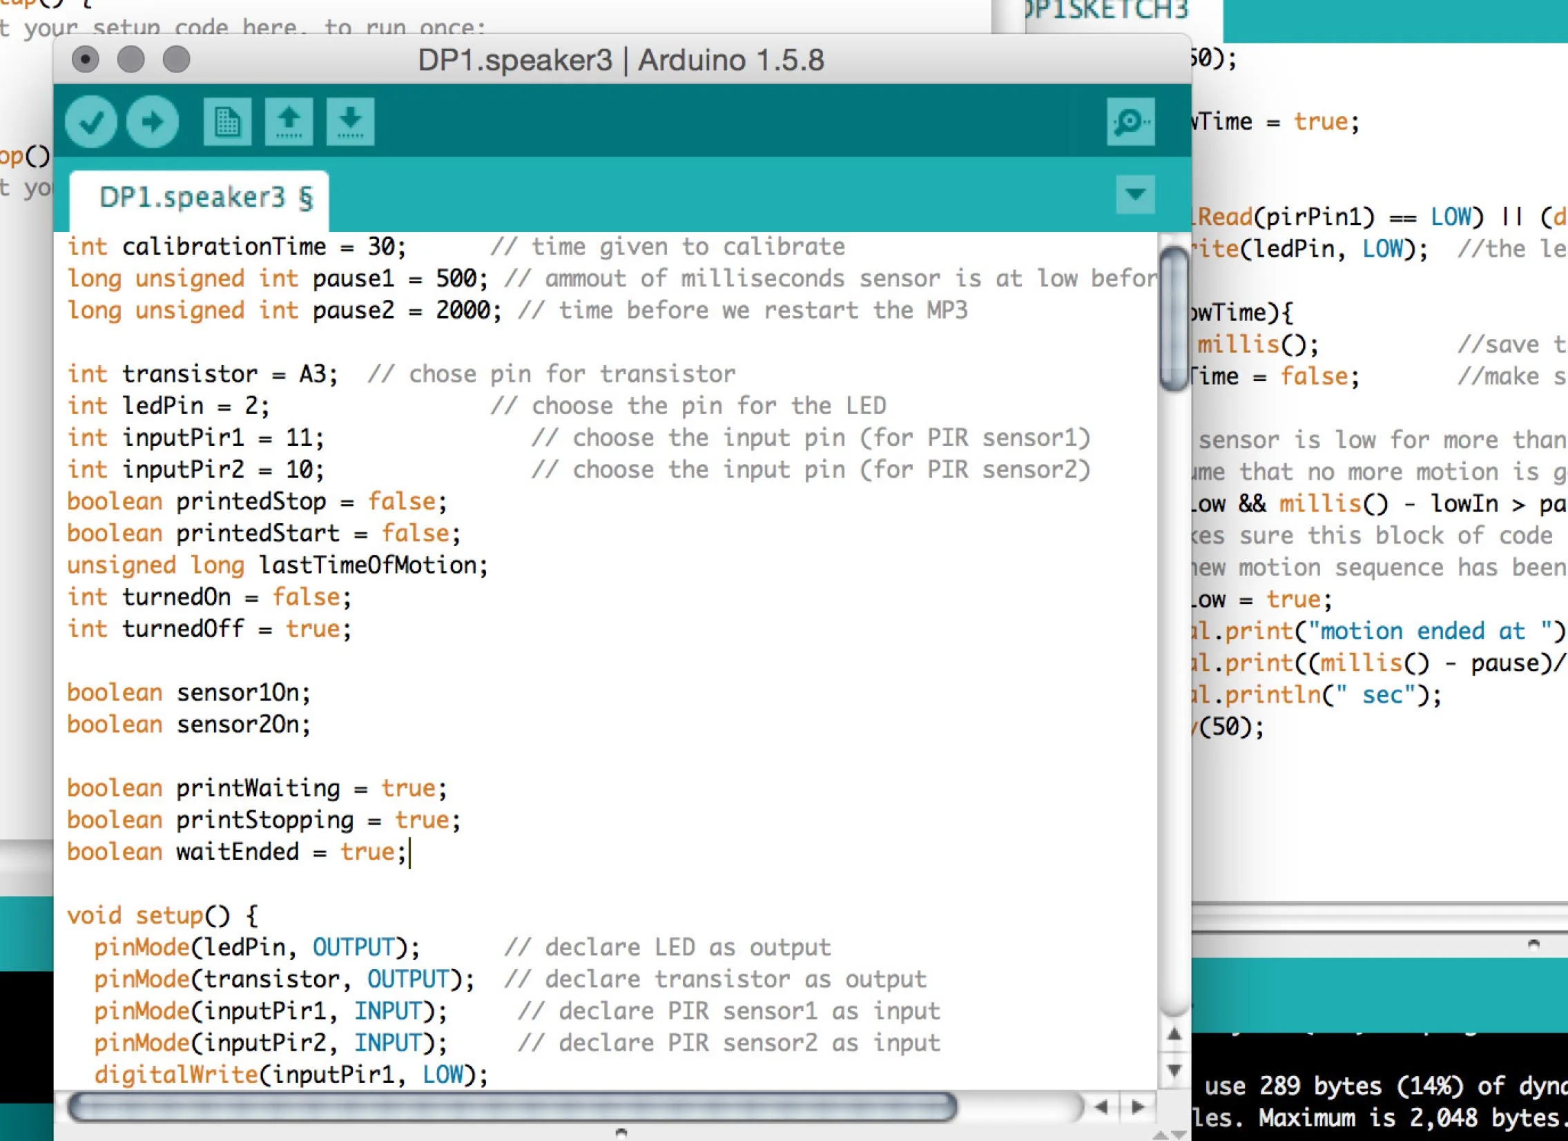Click on 'int calibrationTime = 30;' line
The width and height of the screenshot is (1568, 1141).
pyautogui.click(x=236, y=246)
